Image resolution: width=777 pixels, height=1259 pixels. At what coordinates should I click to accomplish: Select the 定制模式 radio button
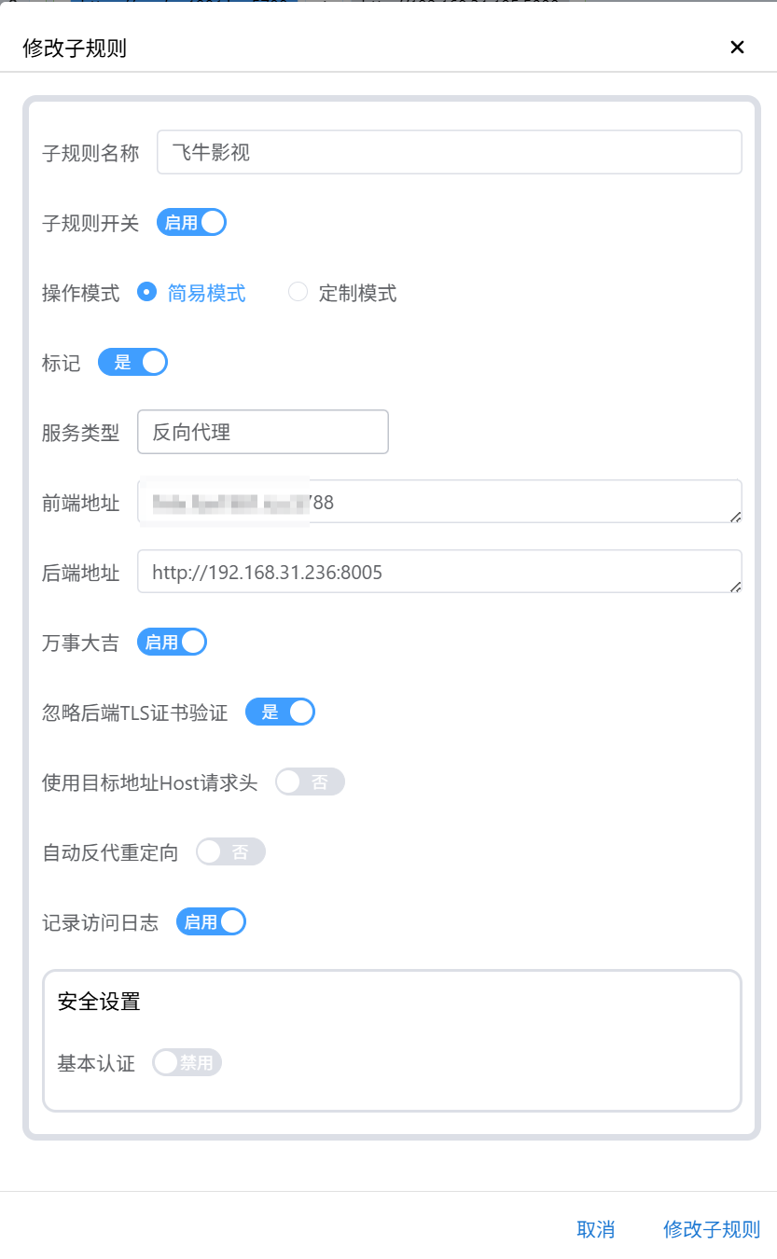298,293
